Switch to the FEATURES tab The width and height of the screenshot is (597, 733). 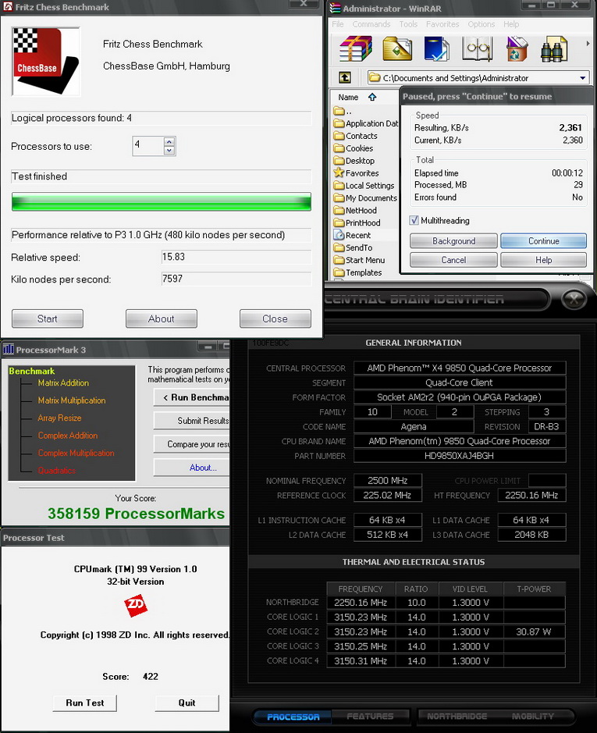(370, 716)
